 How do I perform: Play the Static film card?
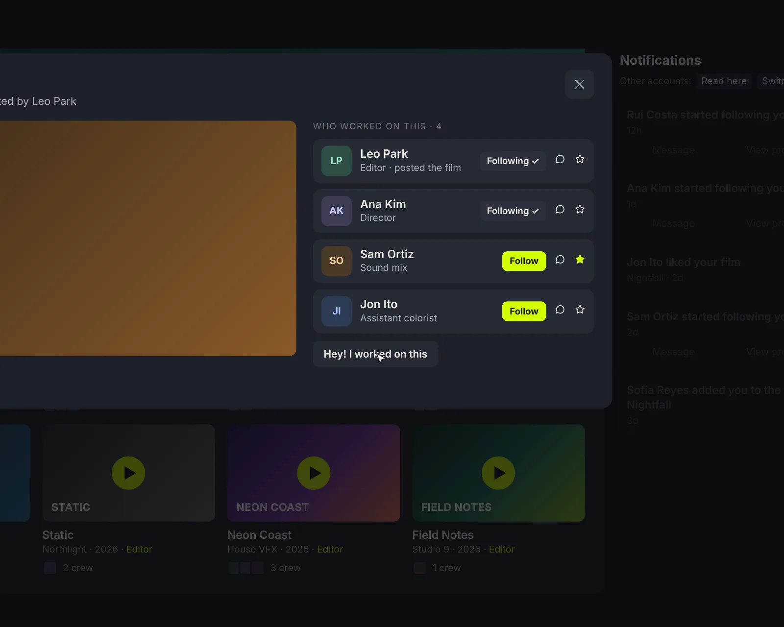[128, 473]
